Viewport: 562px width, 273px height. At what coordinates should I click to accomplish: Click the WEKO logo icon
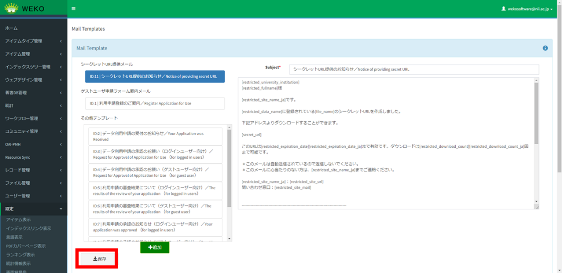click(x=11, y=8)
